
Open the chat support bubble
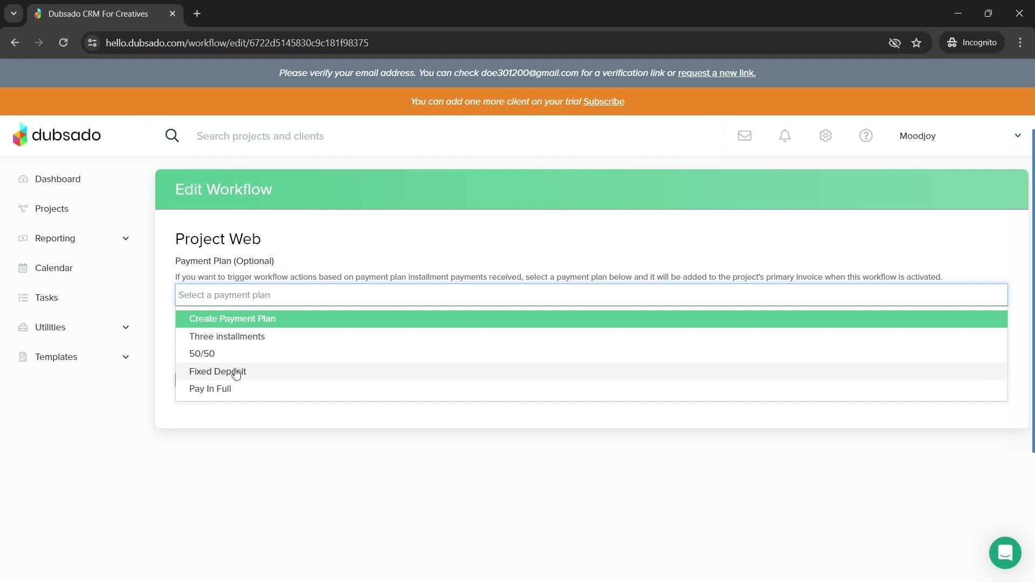point(1005,553)
